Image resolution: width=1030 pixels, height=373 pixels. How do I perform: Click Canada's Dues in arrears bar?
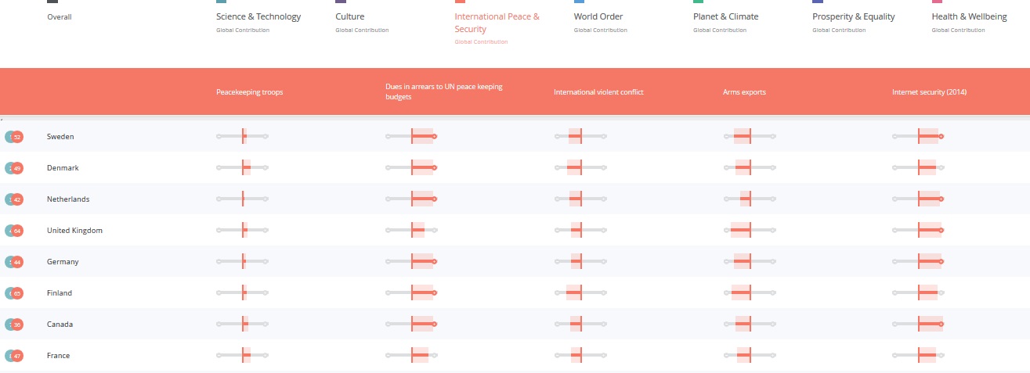[x=411, y=325]
